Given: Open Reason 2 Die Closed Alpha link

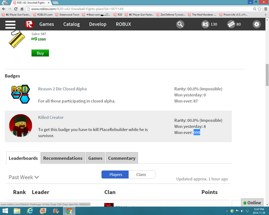Looking at the screenshot, I should 62,89.
